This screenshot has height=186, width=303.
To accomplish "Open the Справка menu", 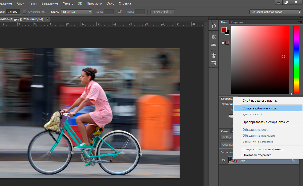I will point(125,3).
